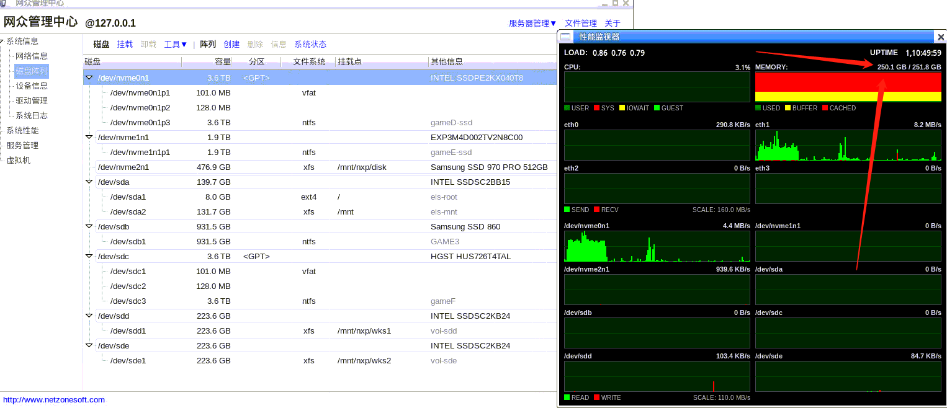Select the /dev/sdd1 partition row
Image resolution: width=947 pixels, height=408 pixels.
pyautogui.click(x=320, y=331)
